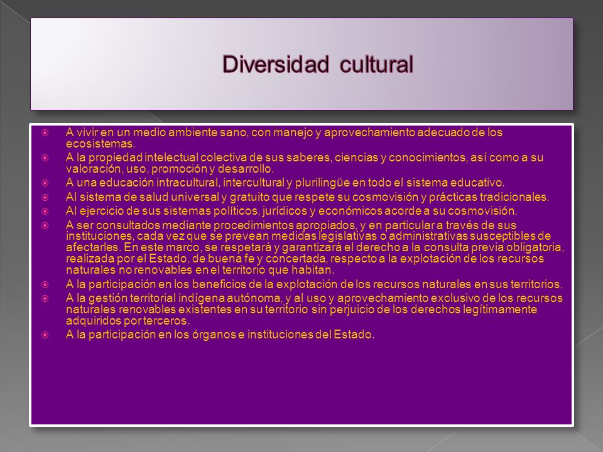Click the bullet beside 'Al sistema de salud'
This screenshot has height=452, width=603.
(x=45, y=198)
